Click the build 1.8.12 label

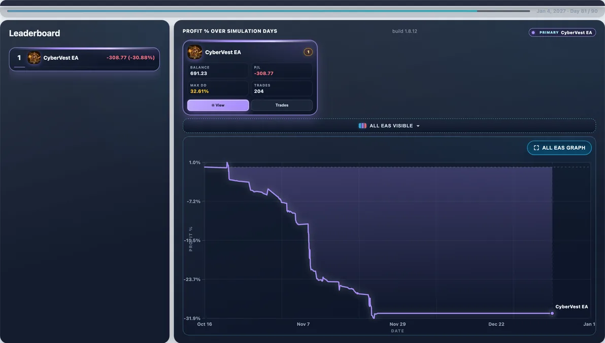pyautogui.click(x=405, y=31)
